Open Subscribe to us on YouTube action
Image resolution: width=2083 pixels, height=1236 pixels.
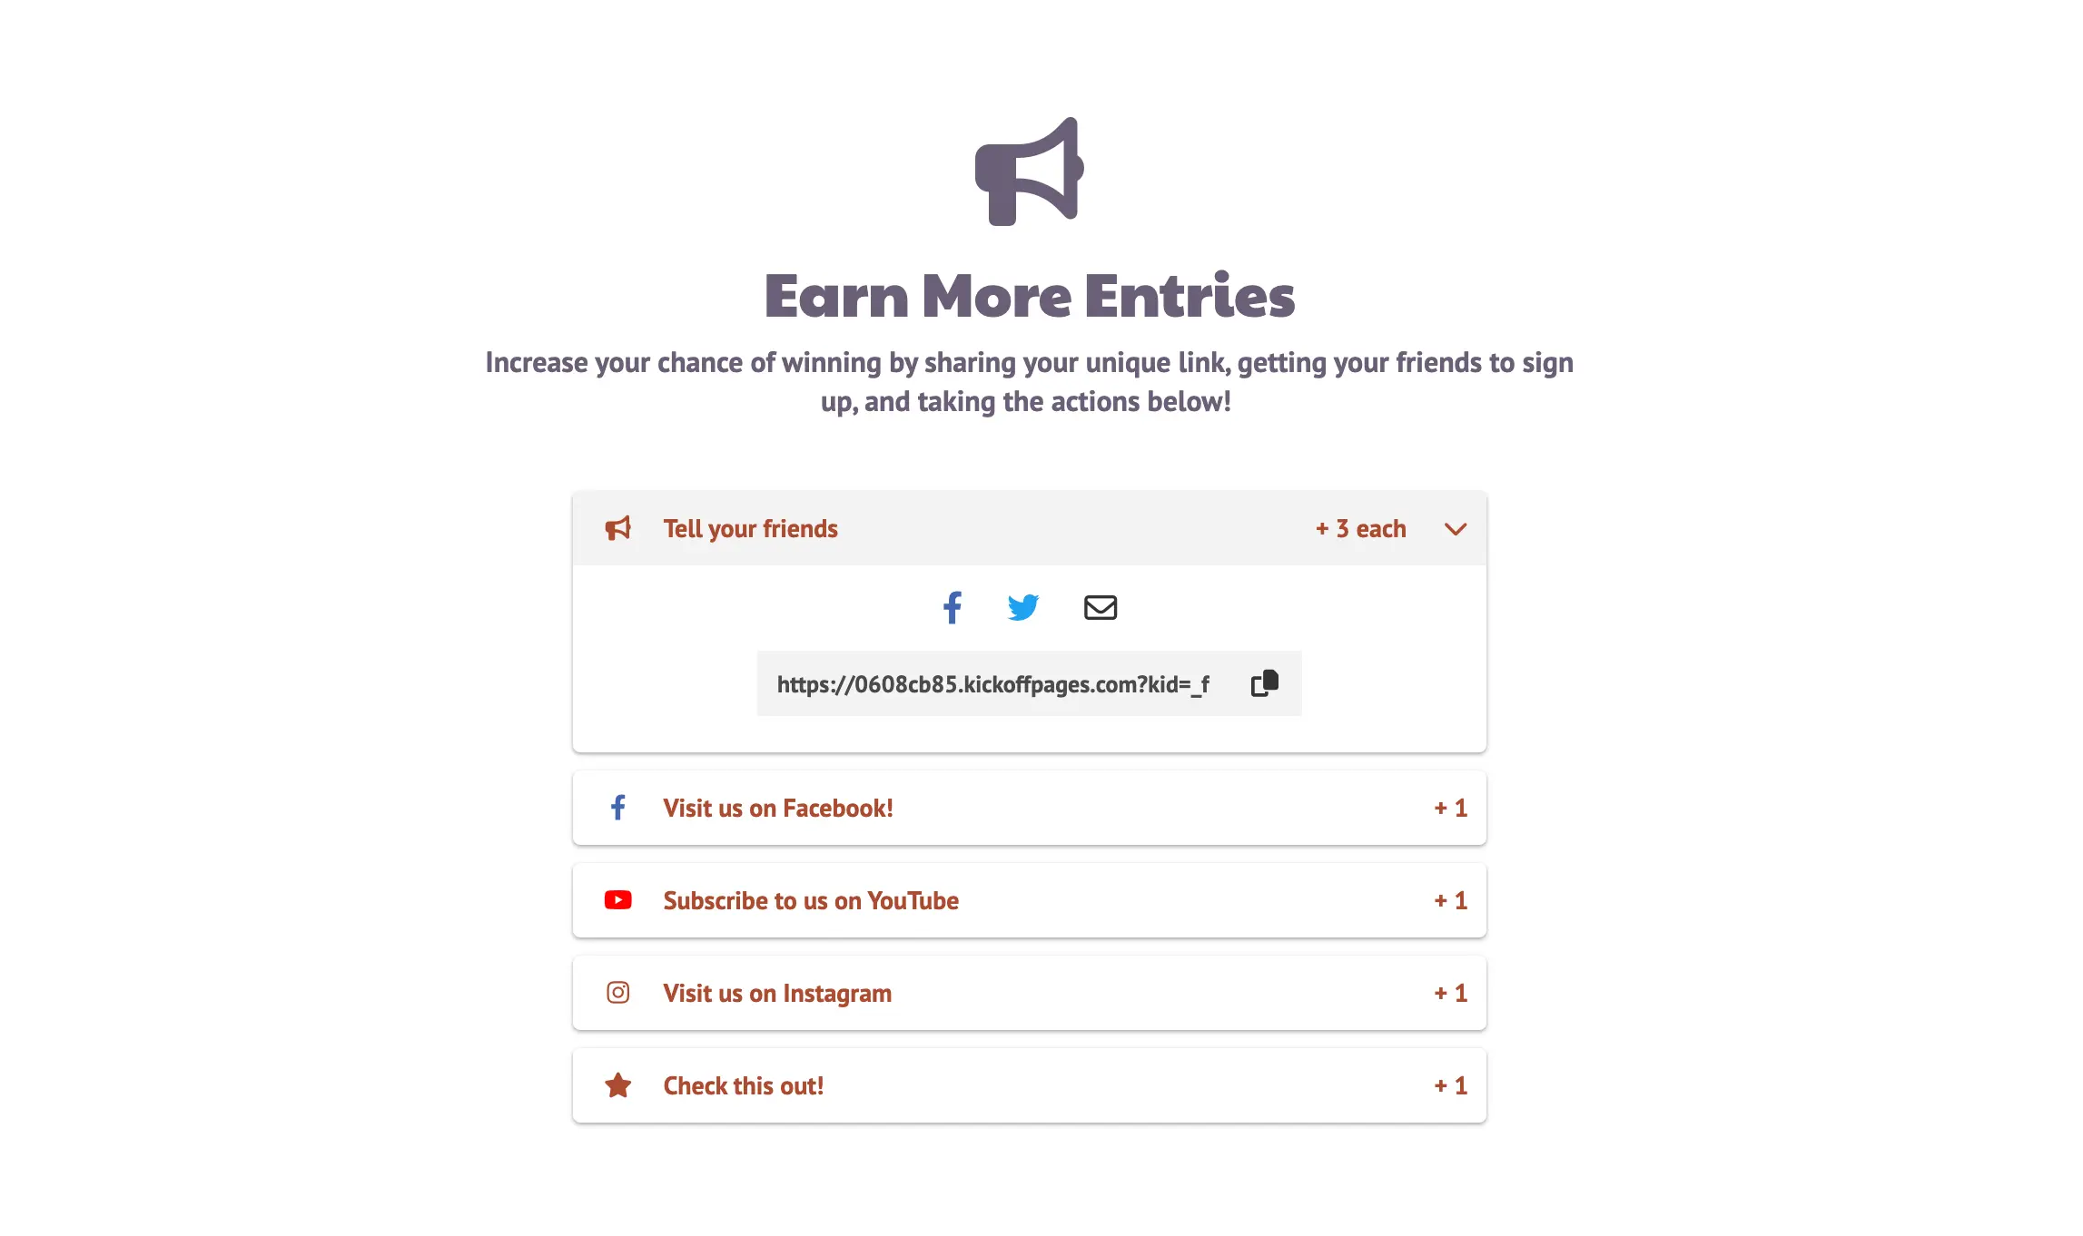[811, 900]
